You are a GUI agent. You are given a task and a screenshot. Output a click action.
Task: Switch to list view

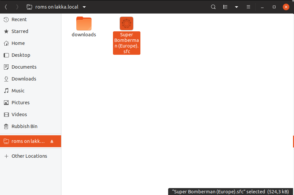point(225,7)
